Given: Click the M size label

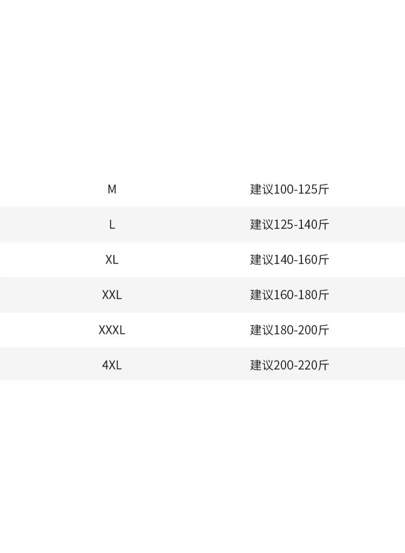Looking at the screenshot, I should point(112,189).
